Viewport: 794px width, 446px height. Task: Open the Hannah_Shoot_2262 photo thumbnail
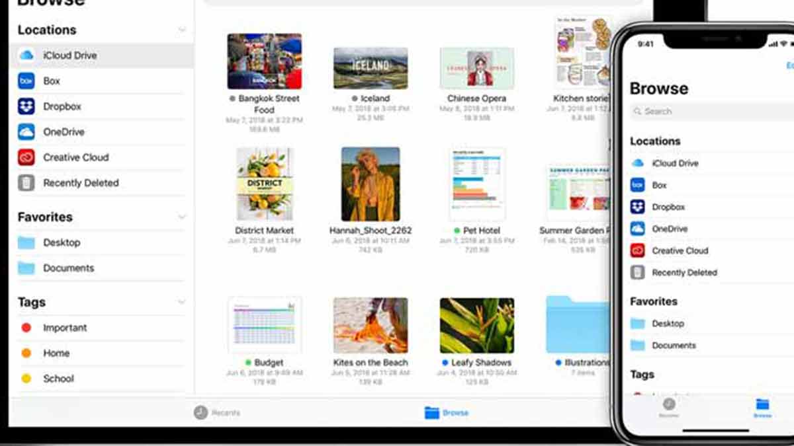(370, 184)
